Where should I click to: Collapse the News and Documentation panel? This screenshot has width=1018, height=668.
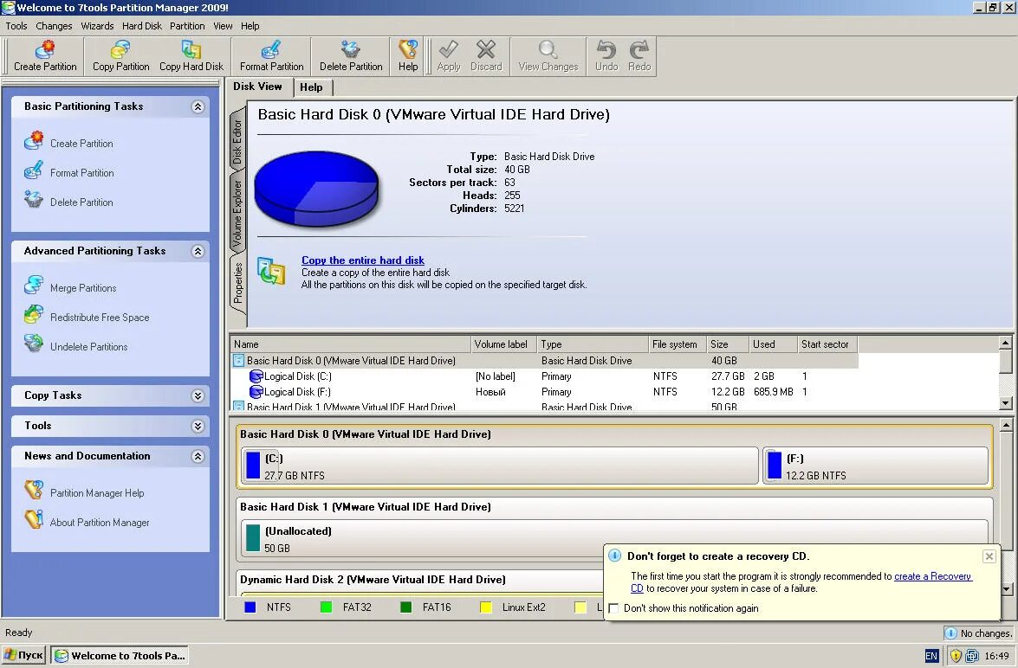(198, 457)
